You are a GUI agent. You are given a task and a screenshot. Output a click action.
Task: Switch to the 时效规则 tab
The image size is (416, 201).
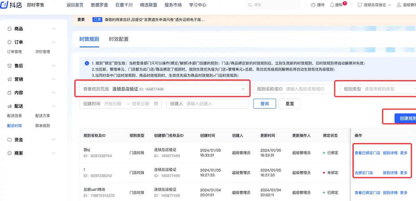tap(89, 39)
